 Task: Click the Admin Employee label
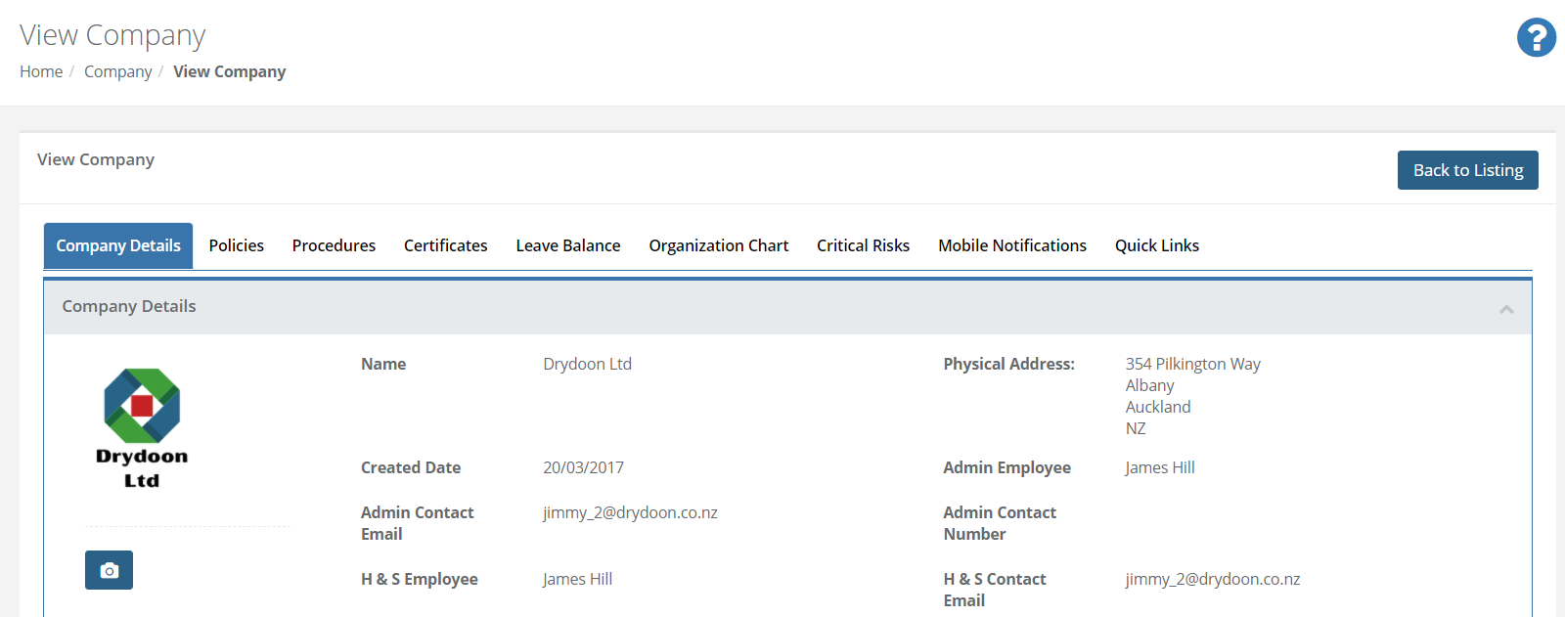click(1007, 467)
